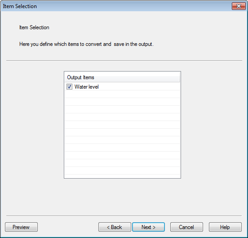Screen dimensions: 248x238
Task: Click the Output Items column header
Action: (x=122, y=77)
